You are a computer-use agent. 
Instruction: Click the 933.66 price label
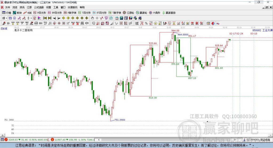(x=153, y=43)
